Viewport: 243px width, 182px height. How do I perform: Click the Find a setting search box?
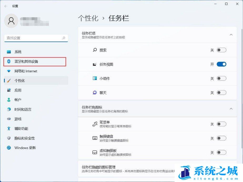coord(34,38)
